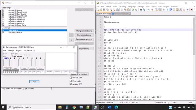Click the Replace icon in Notepad++ toolbar
The height and width of the screenshot is (110, 196).
[x=144, y=10]
